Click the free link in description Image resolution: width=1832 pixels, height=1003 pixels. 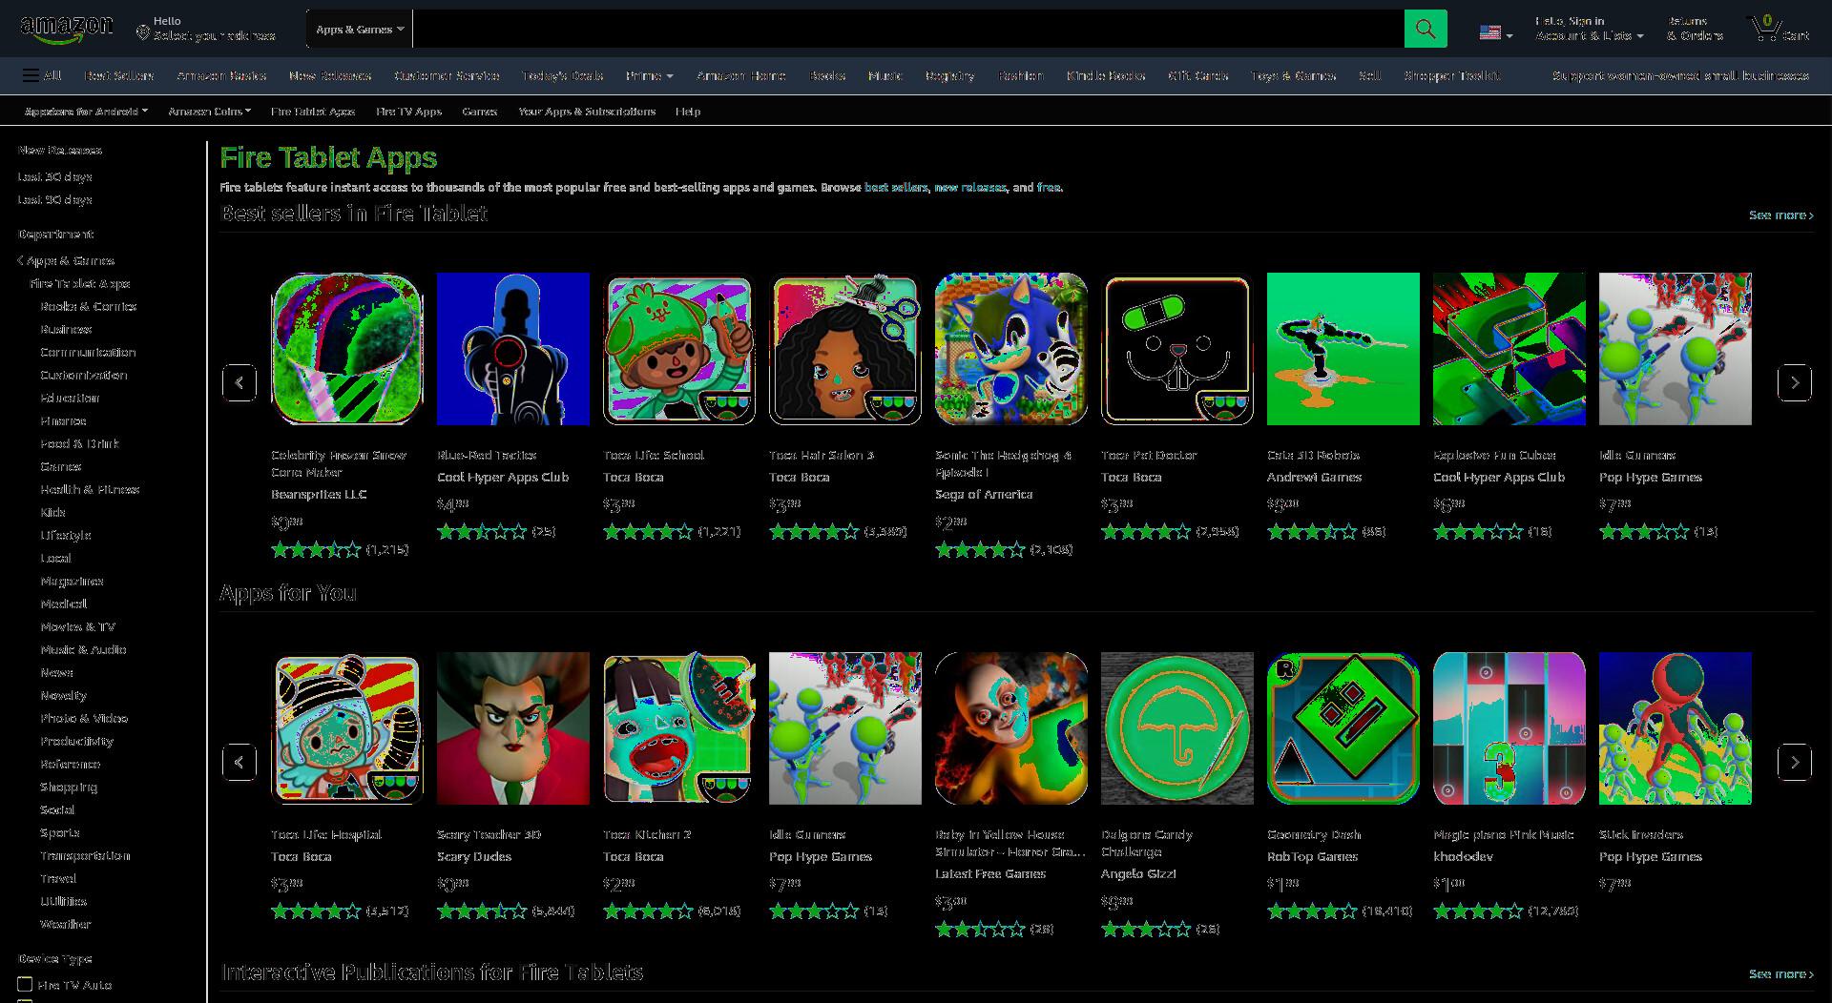(x=1048, y=187)
